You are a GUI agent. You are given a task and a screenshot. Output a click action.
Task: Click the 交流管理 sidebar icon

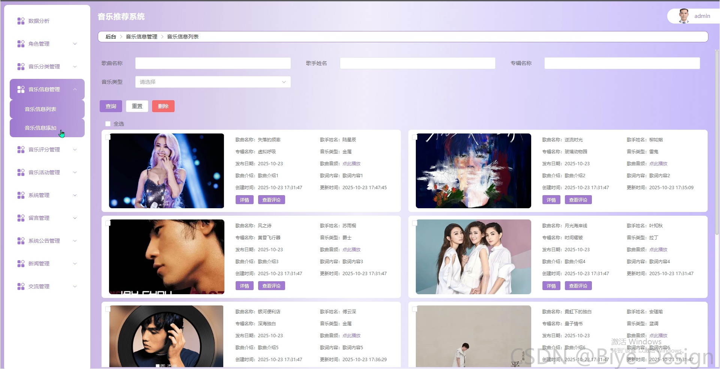coord(21,286)
